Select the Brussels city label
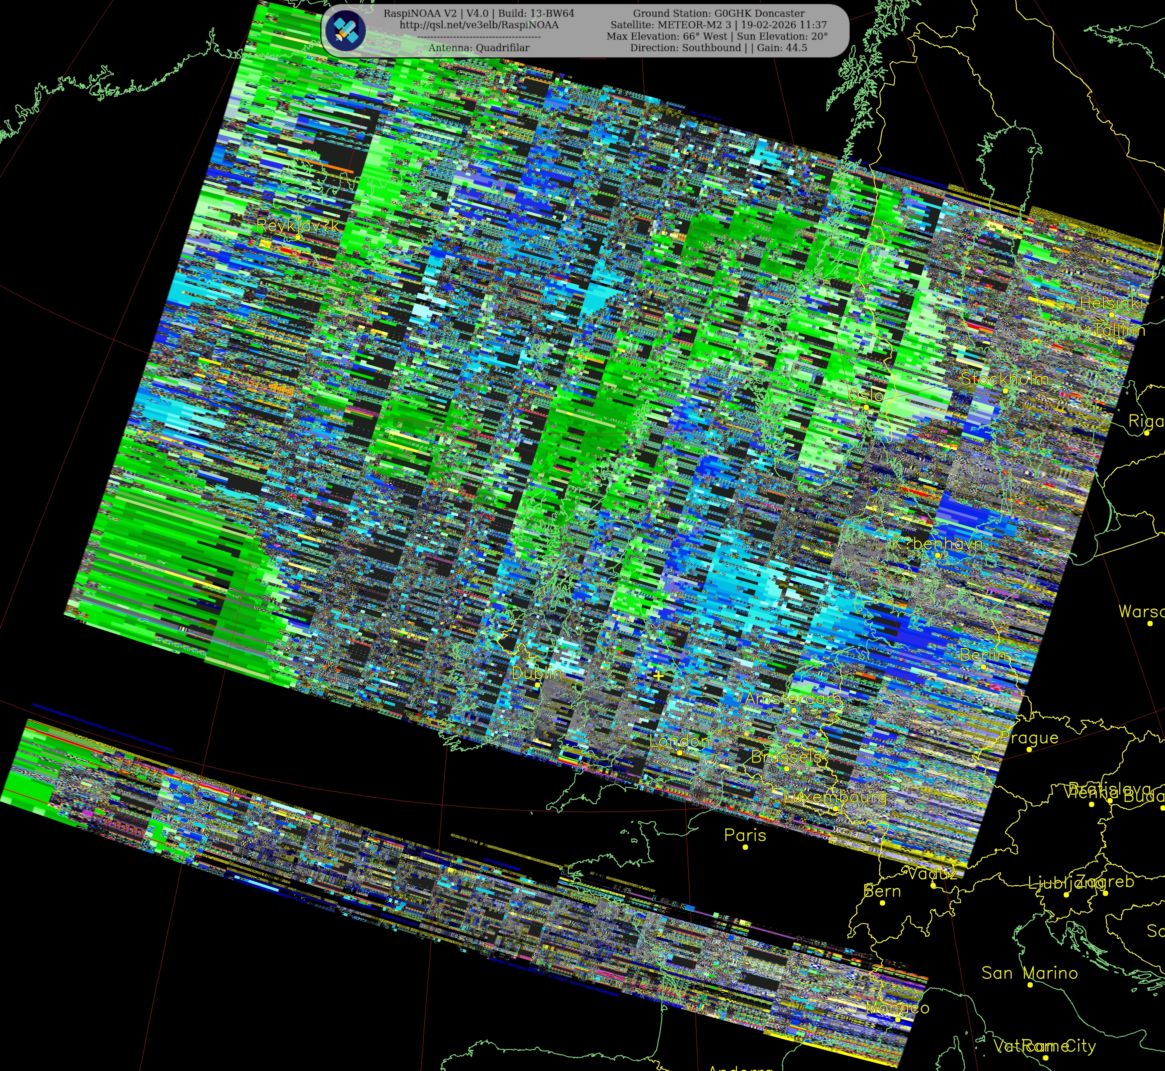 click(x=786, y=757)
